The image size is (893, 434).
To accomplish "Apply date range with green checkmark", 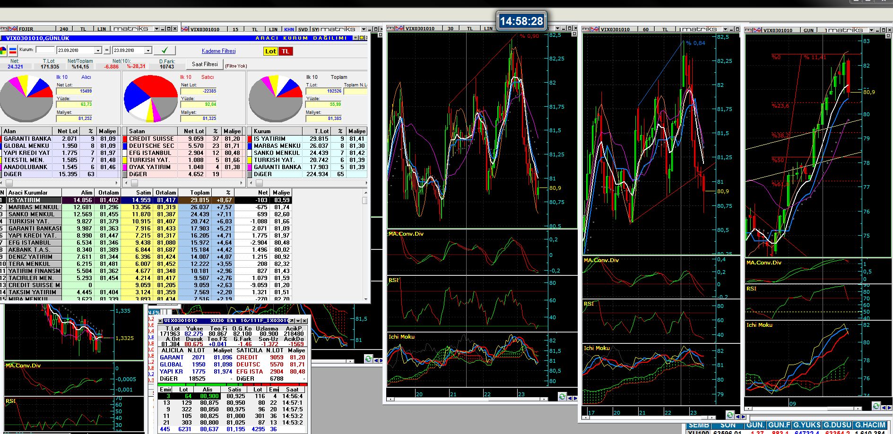I will pyautogui.click(x=165, y=50).
